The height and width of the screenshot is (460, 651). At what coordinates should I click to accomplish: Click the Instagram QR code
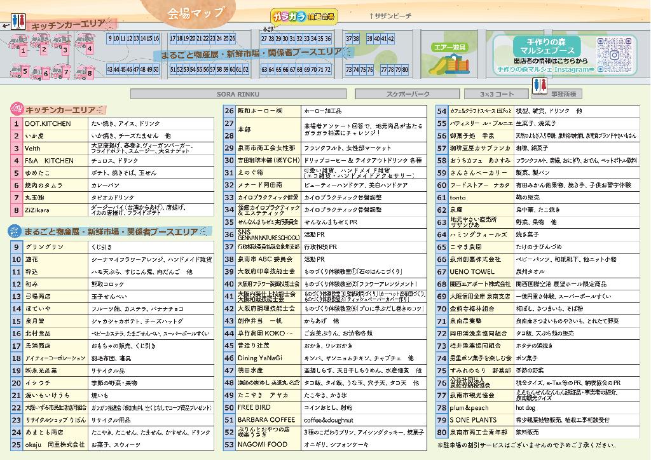coord(616,55)
